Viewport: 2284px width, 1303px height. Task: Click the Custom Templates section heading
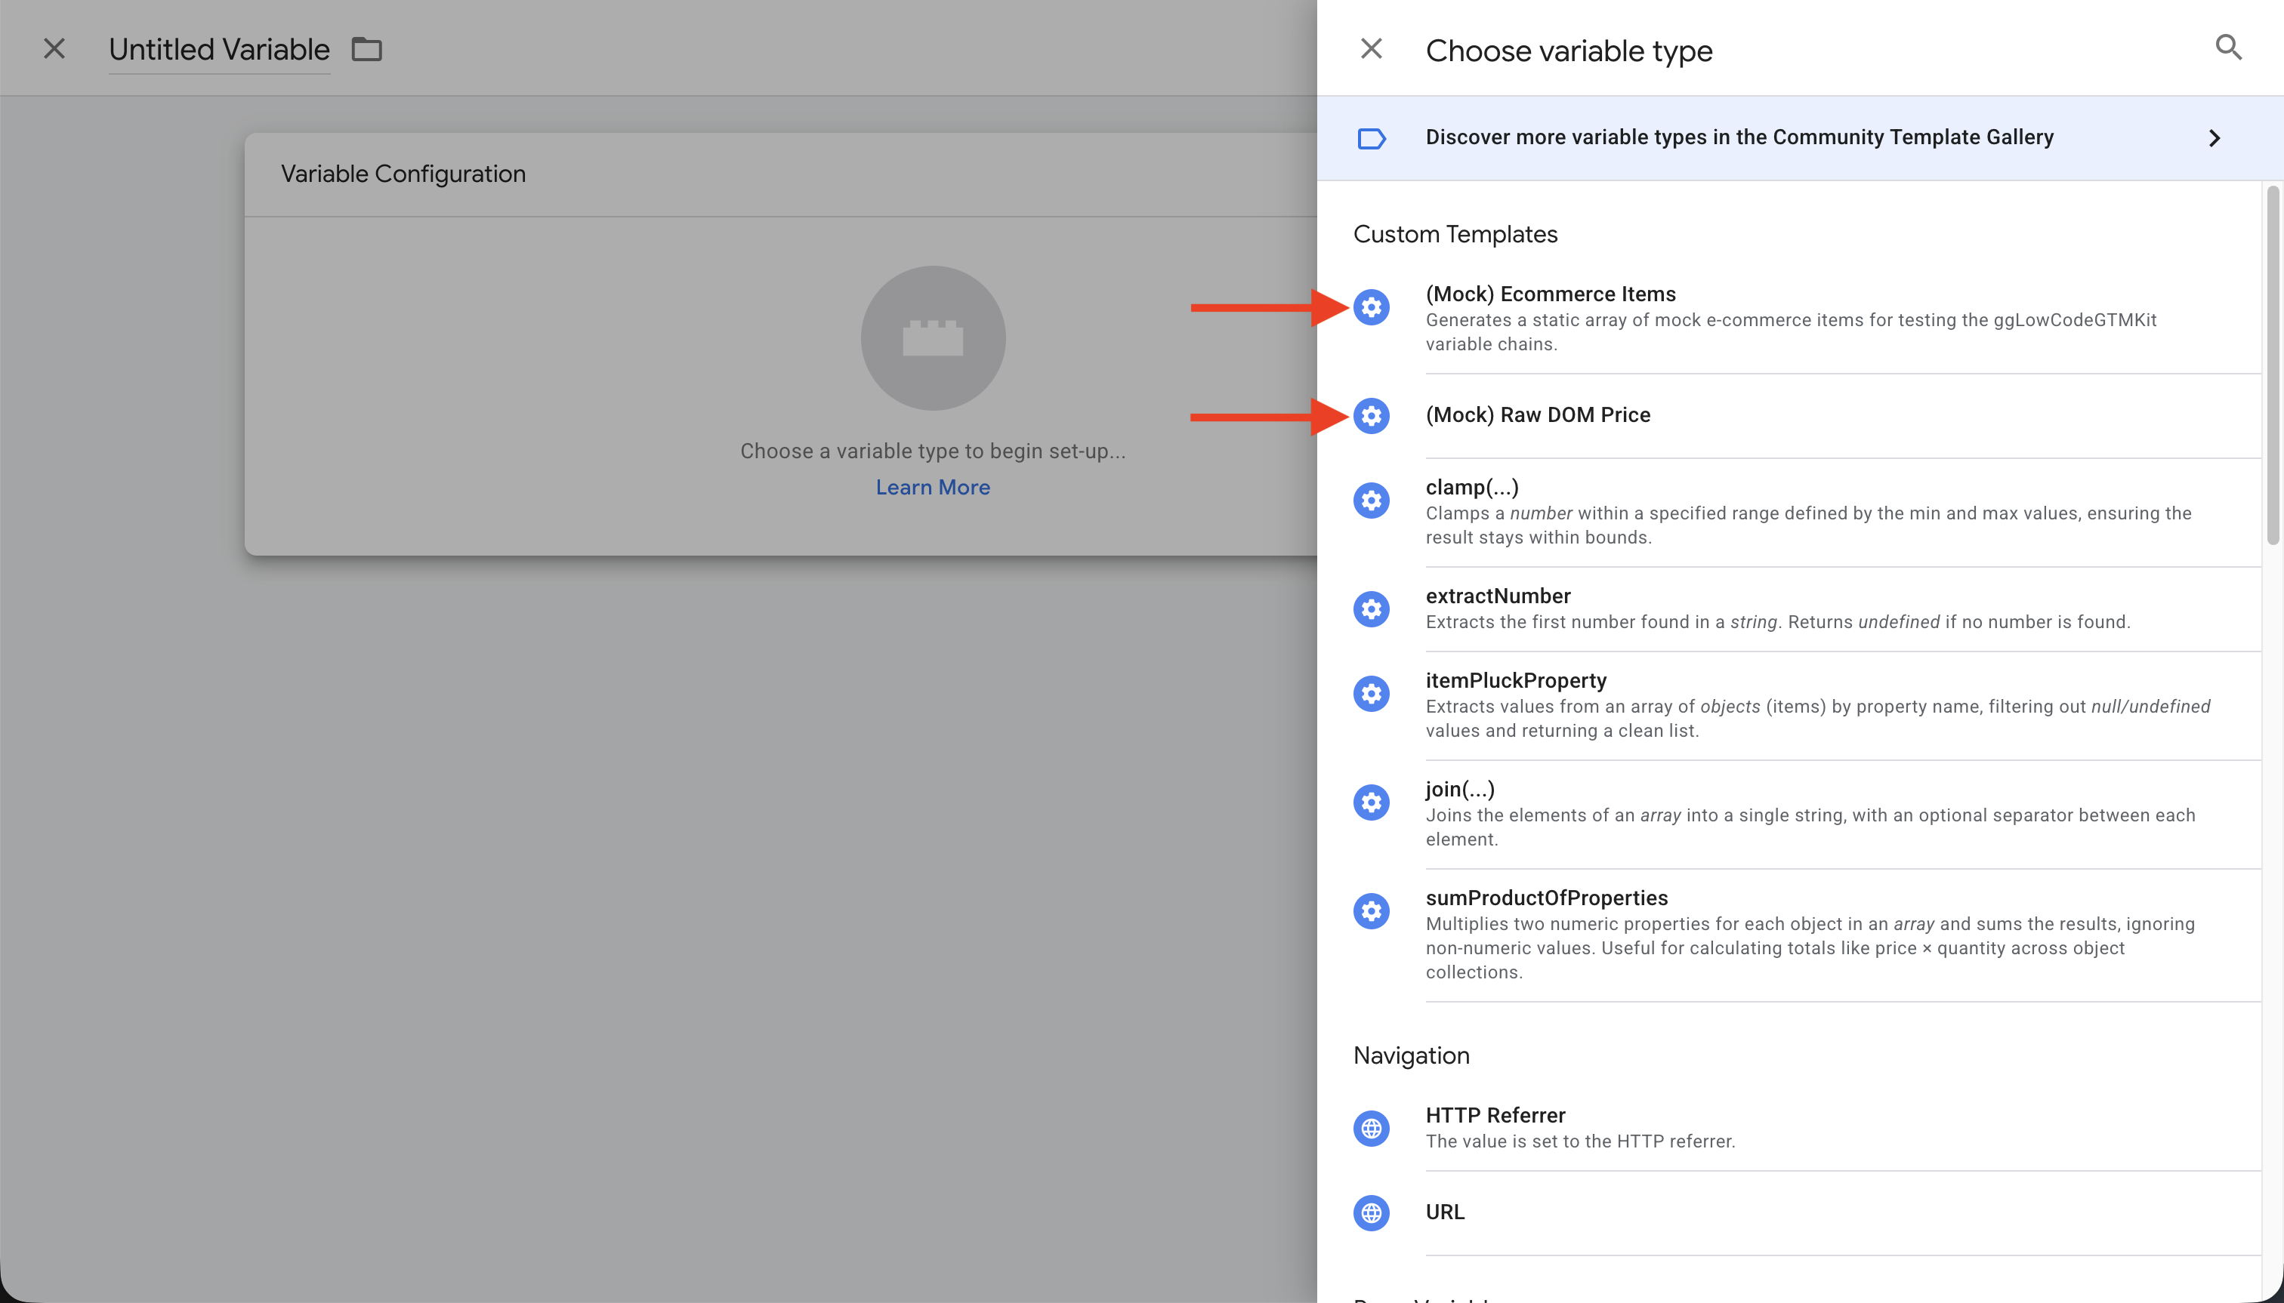coord(1455,235)
